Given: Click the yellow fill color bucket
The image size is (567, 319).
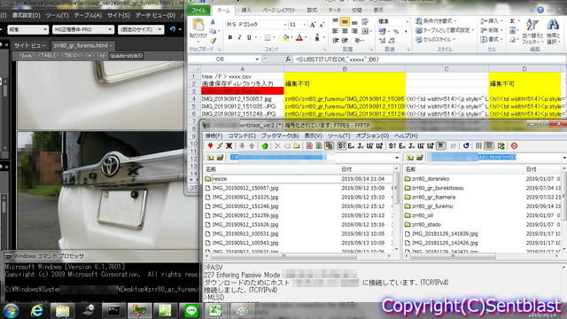Looking at the screenshot, I should 285,37.
